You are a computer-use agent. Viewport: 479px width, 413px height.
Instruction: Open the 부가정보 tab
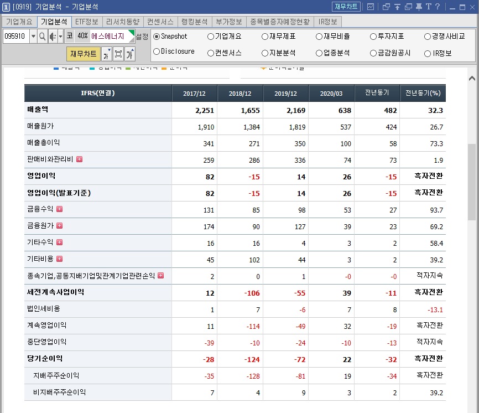pyautogui.click(x=229, y=22)
